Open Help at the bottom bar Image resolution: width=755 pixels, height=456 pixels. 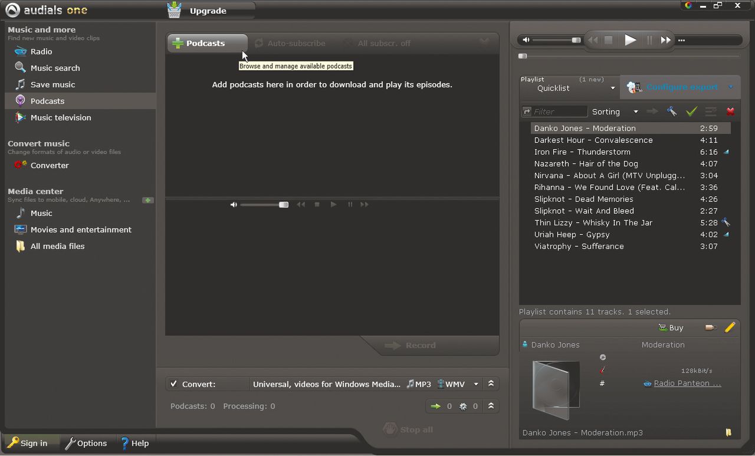tap(135, 443)
